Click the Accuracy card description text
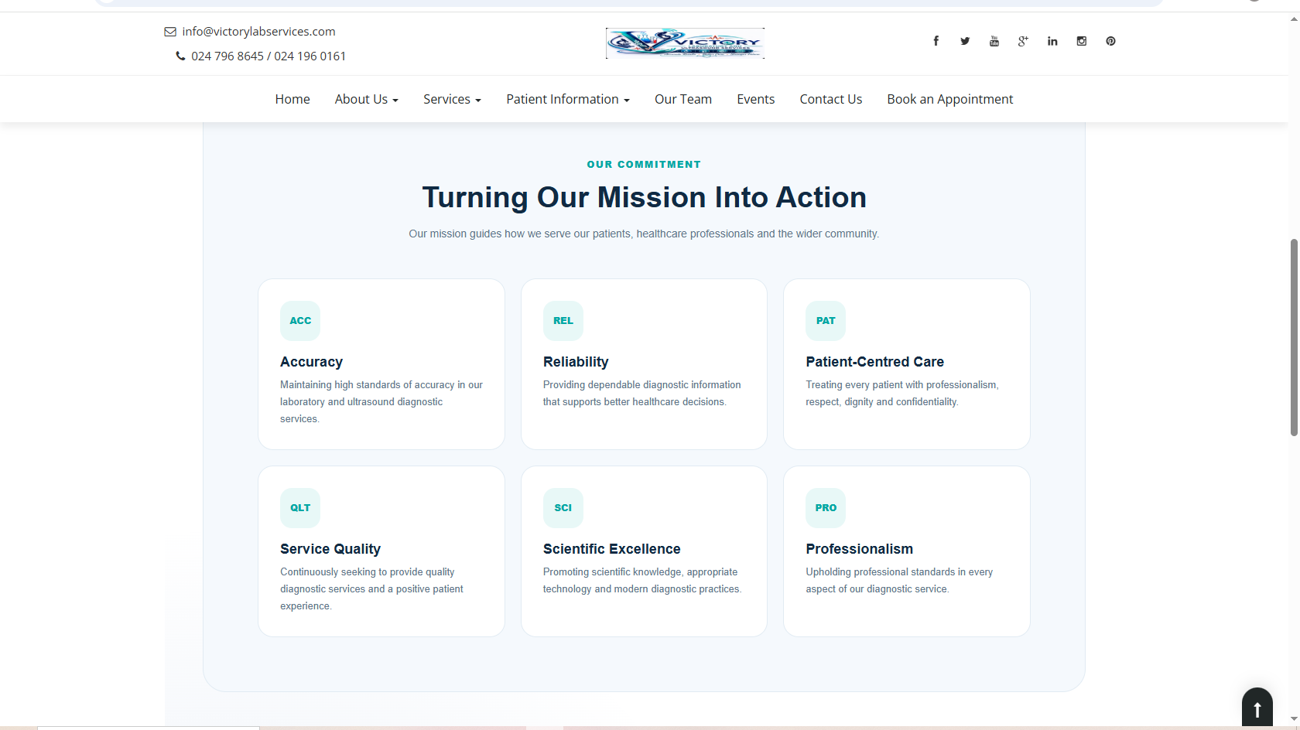 pos(381,401)
